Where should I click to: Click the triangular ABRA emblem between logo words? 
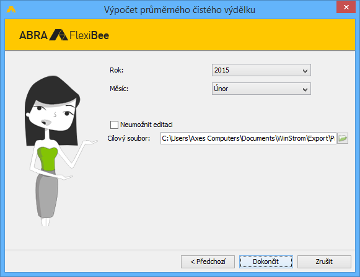tap(59, 35)
